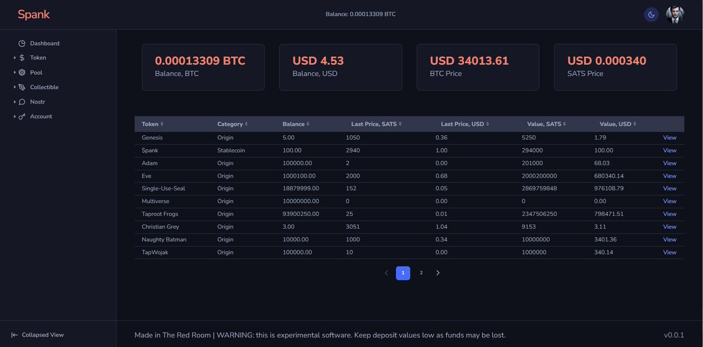Viewport: 703px width, 347px height.
Task: Sort table by Token column
Action: (x=152, y=124)
